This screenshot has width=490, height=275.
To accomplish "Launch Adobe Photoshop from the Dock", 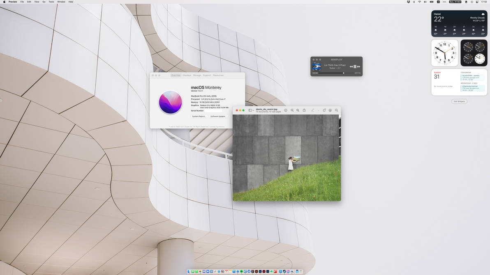I will coord(260,272).
